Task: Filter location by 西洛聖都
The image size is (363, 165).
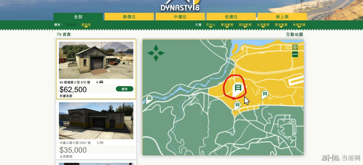Action: click(x=245, y=25)
